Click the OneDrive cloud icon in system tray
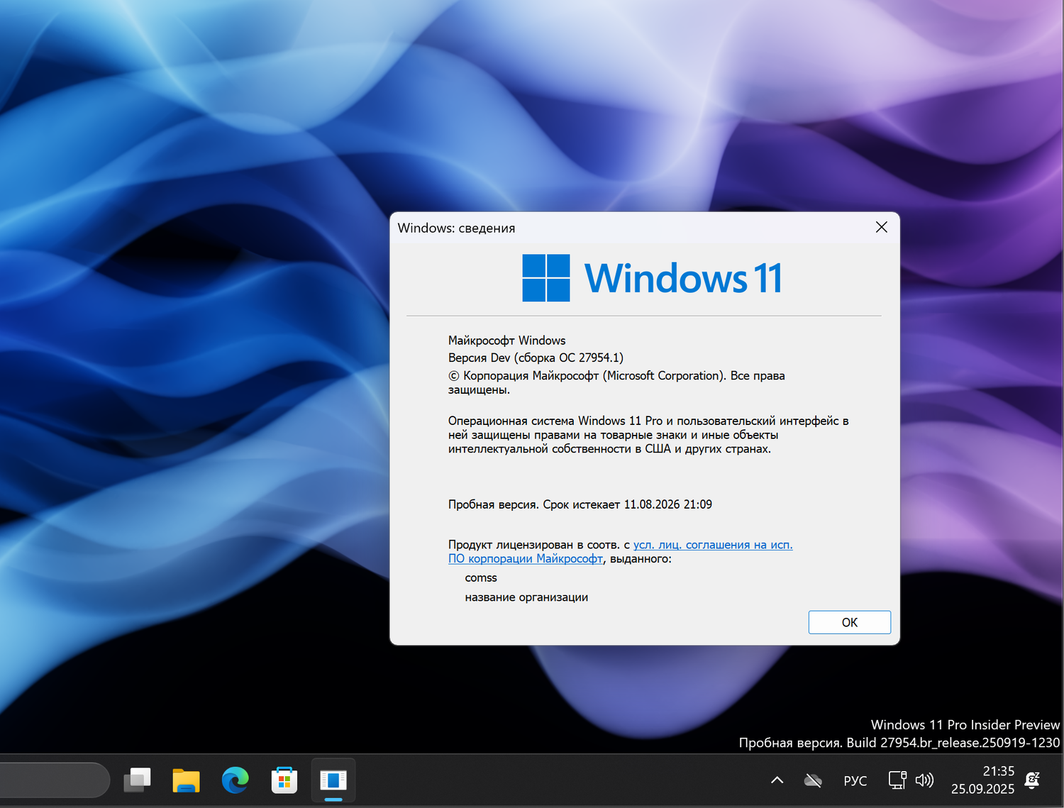 [x=813, y=780]
